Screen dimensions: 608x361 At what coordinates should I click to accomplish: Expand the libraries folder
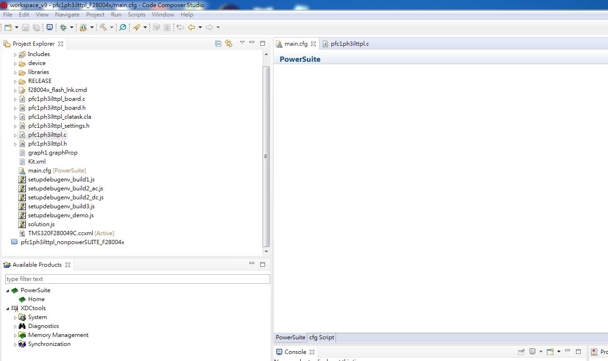pyautogui.click(x=15, y=73)
